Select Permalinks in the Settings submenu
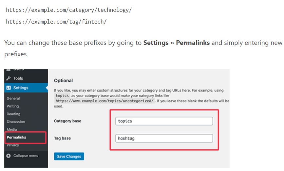Viewport: 284px width, 171px height. click(16, 137)
